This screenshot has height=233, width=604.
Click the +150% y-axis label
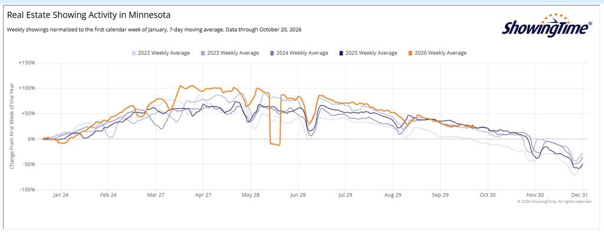pos(27,63)
